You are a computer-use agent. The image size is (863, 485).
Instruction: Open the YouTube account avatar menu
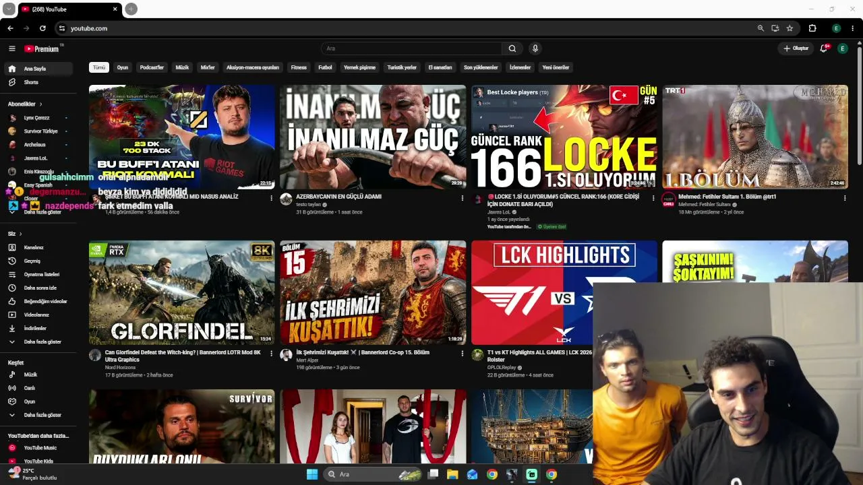coord(843,48)
